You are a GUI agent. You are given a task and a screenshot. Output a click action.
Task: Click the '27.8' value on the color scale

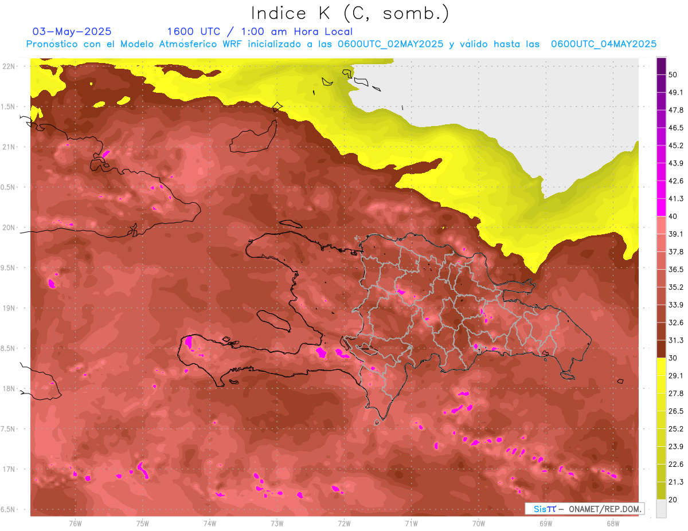[x=677, y=394]
